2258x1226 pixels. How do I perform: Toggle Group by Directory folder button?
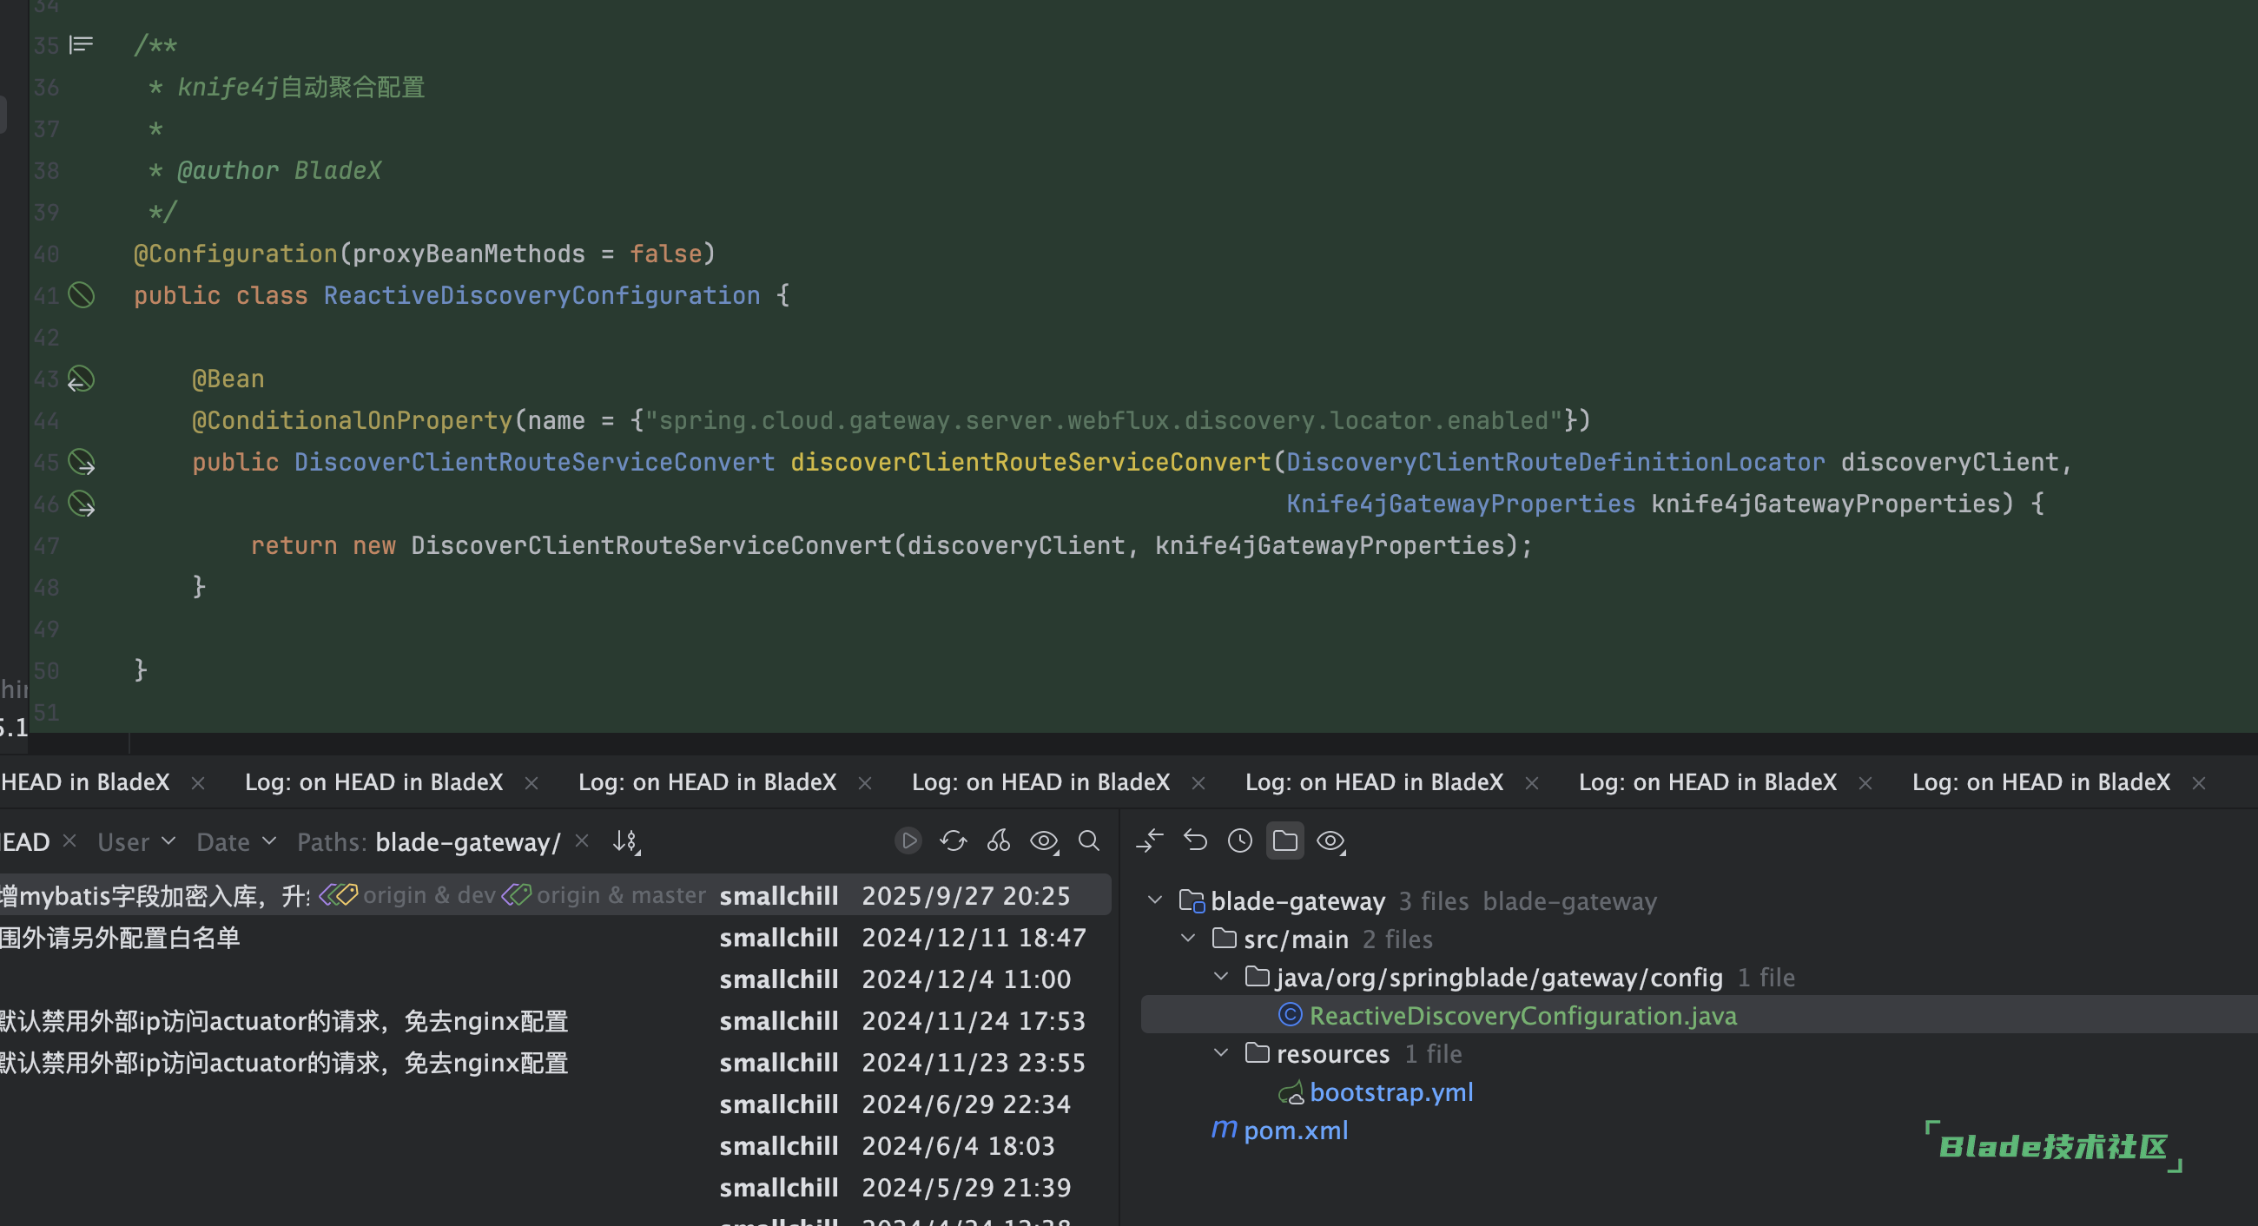(1285, 841)
